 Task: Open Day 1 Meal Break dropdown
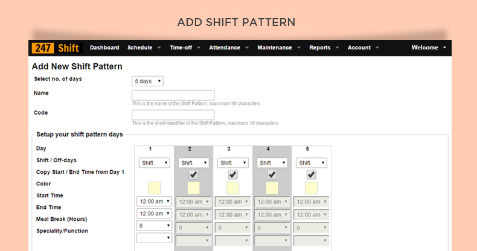(x=154, y=226)
